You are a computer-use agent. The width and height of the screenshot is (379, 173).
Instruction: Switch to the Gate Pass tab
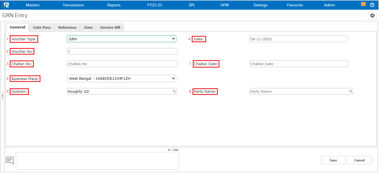point(42,27)
